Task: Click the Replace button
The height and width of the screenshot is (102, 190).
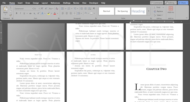Action: point(158,11)
